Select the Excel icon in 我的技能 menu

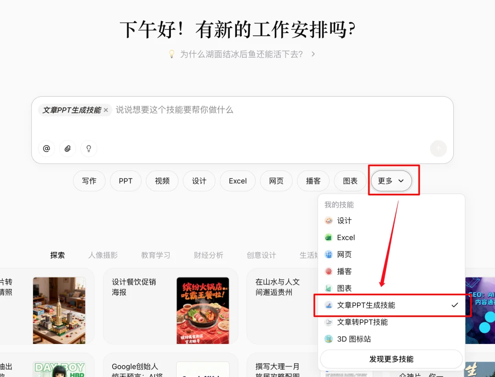[329, 237]
